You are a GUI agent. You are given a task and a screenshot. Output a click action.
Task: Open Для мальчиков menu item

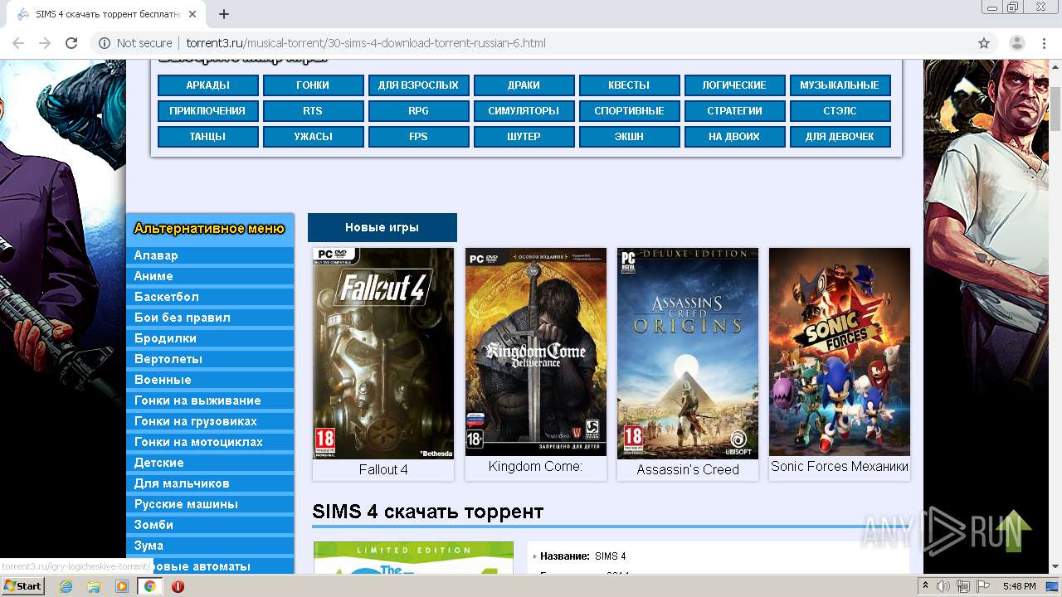210,483
